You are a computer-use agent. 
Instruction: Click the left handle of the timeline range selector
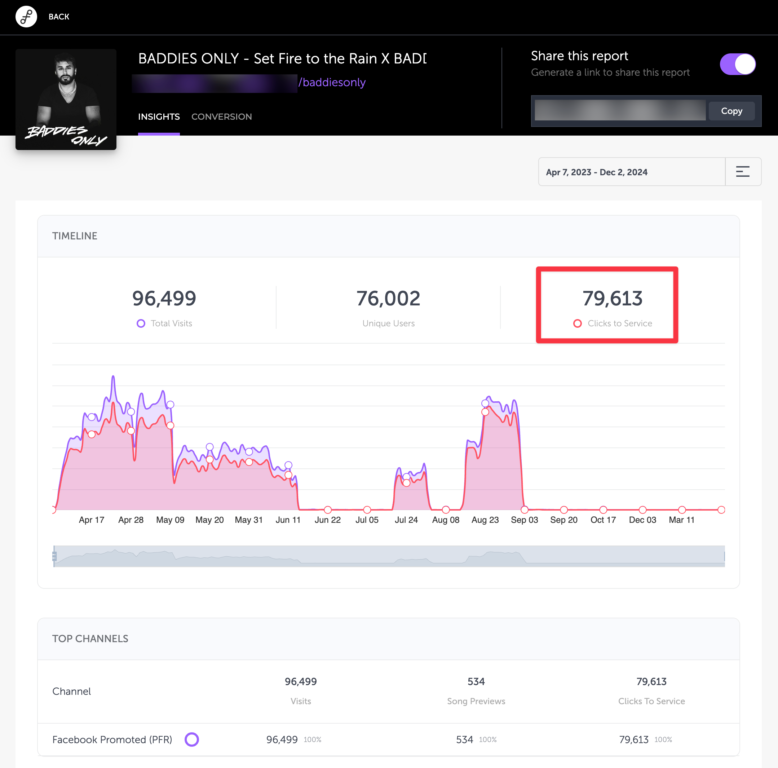tap(54, 556)
